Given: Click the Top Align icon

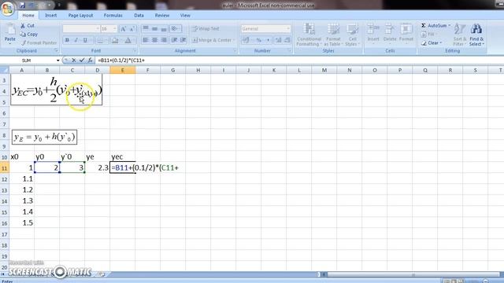Looking at the screenshot, I should coord(146,28).
